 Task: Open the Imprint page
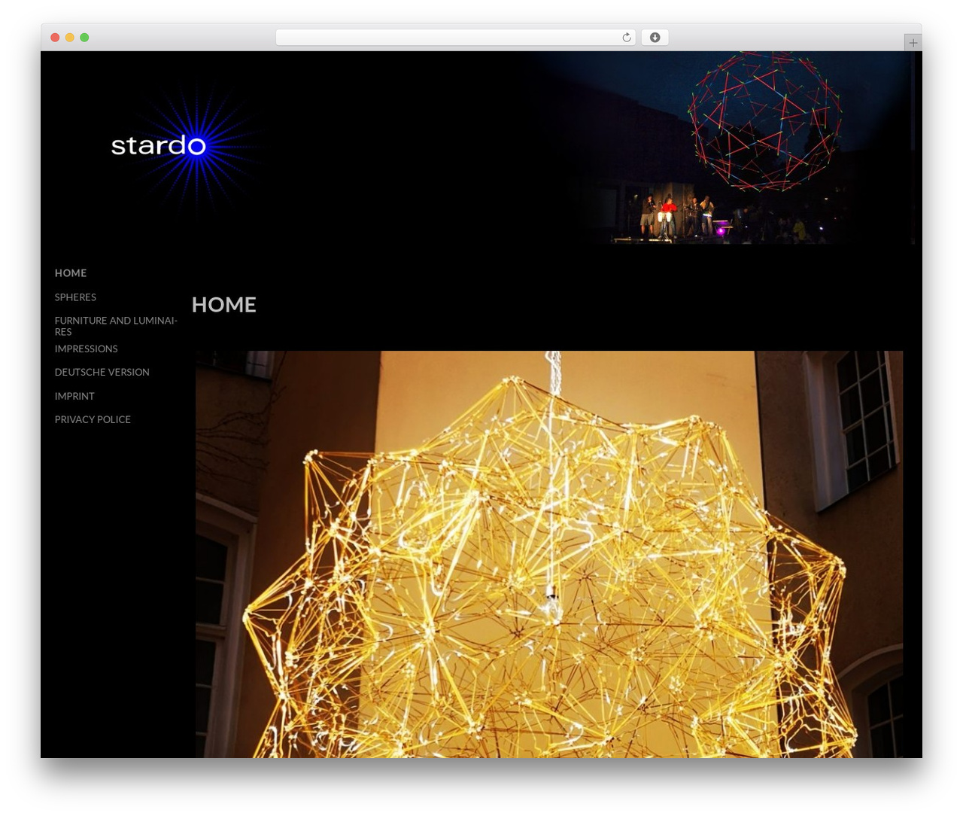[74, 396]
